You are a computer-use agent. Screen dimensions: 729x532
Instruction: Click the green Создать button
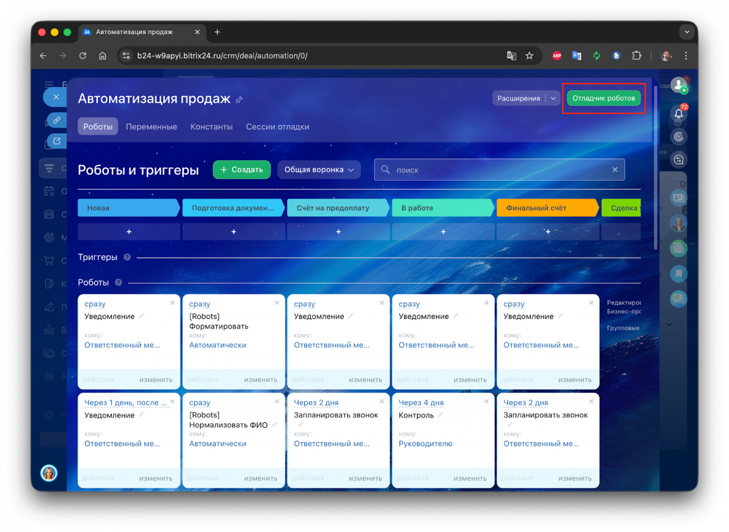coord(242,170)
